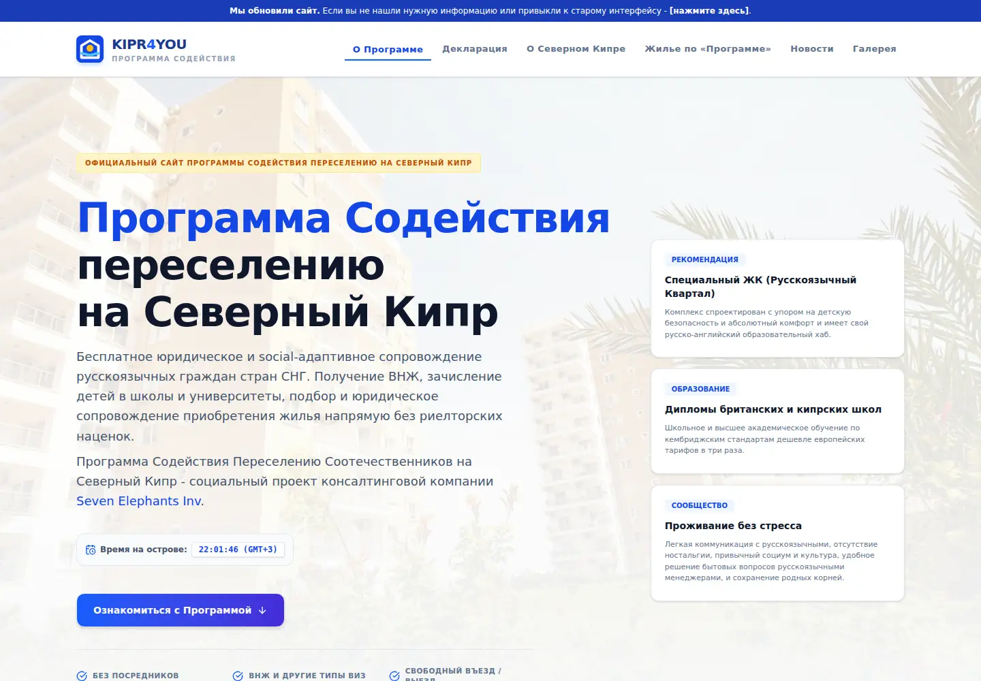Click the checkmark icon next to БЕЗ ПОСРЕДНИКОВ

[82, 676]
